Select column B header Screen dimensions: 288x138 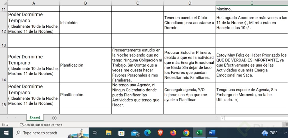pos(86,3)
